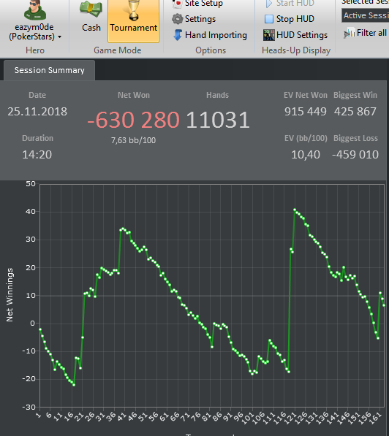Click the Settings gear icon
Viewport: 389px width, 436px height.
pyautogui.click(x=177, y=19)
